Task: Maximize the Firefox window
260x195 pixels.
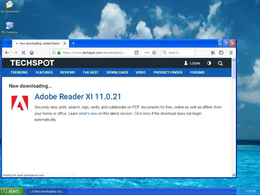Action: [227, 43]
